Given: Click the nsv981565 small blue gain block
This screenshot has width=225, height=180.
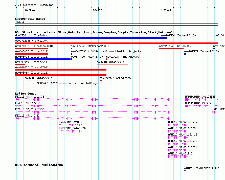Looking at the screenshot, I should click(185, 54).
